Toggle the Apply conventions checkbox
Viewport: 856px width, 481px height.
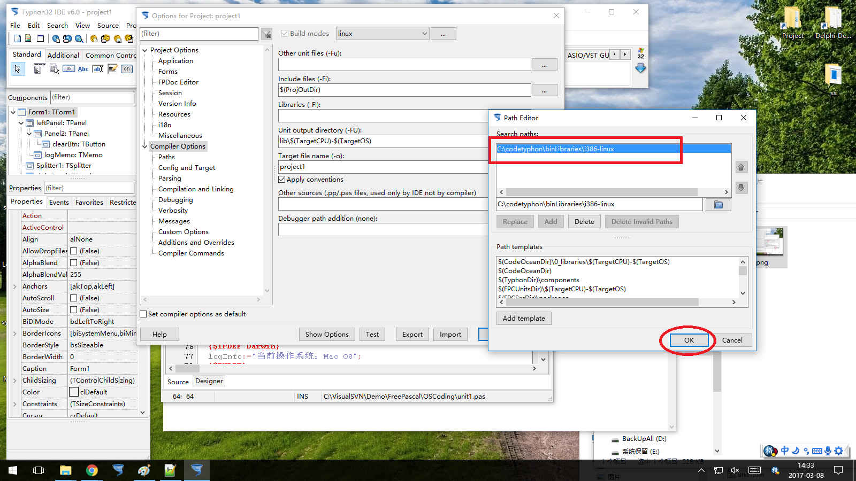tap(282, 180)
